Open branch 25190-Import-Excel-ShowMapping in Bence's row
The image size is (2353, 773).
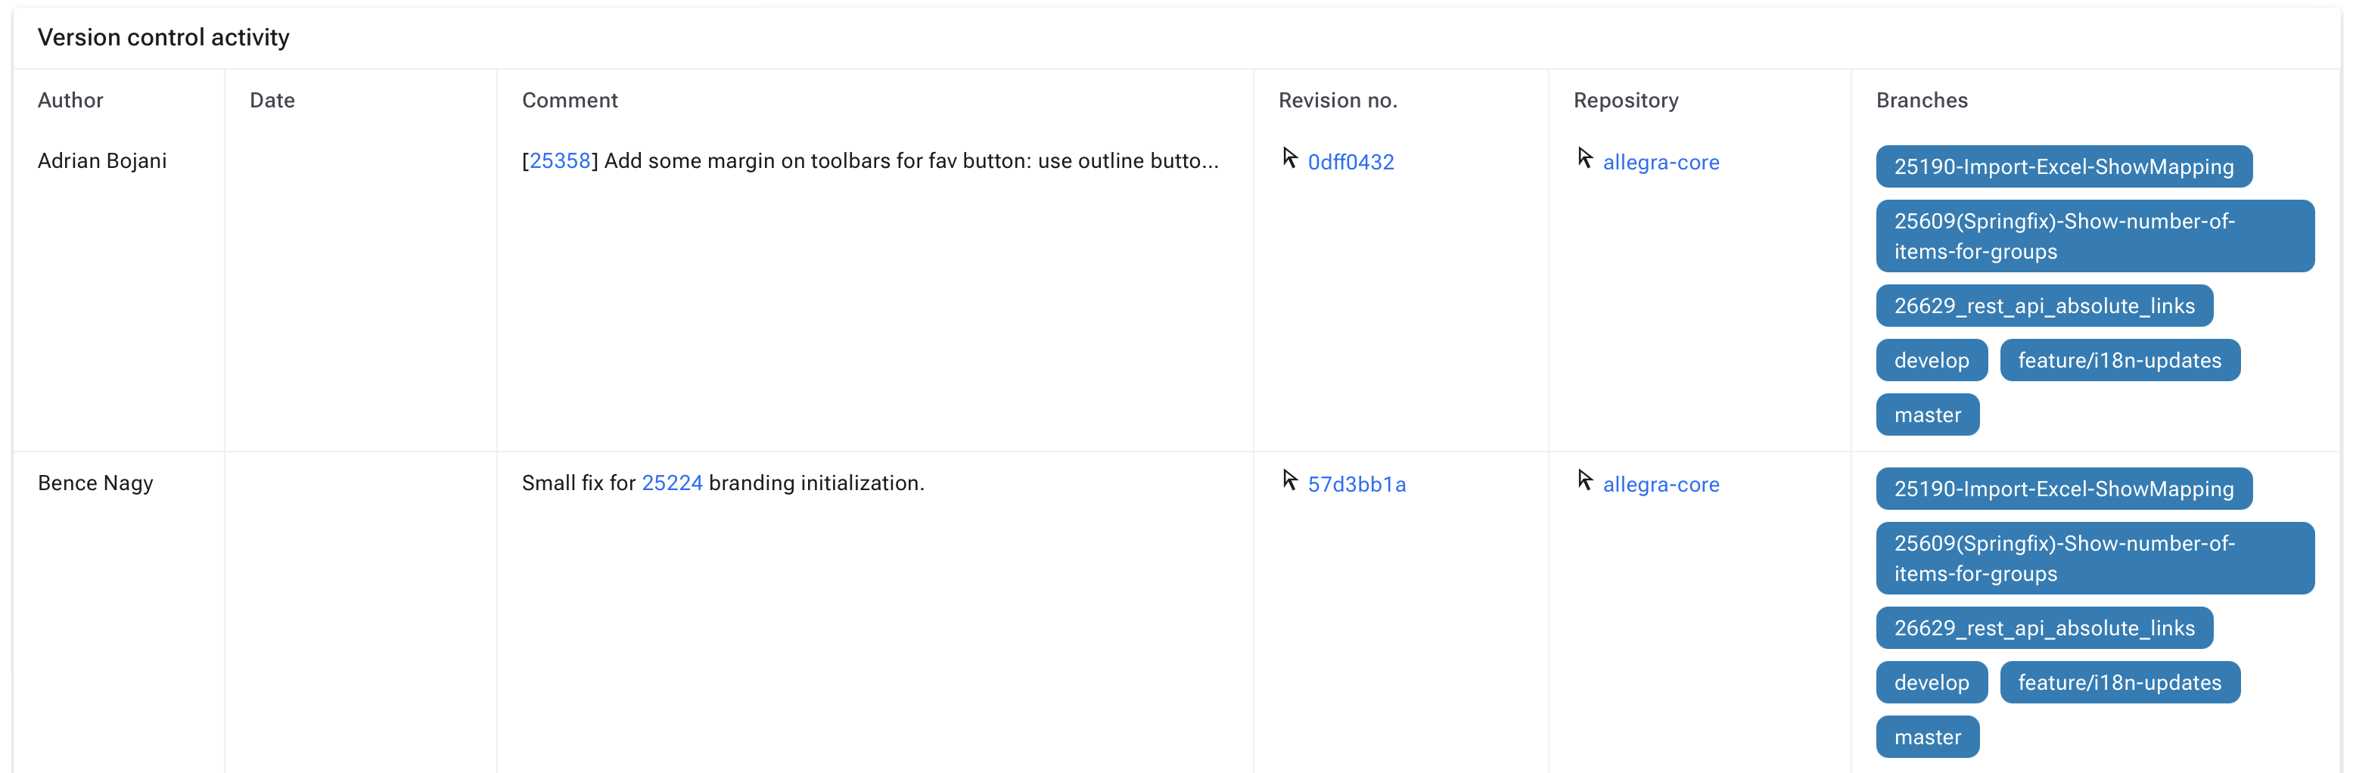pyautogui.click(x=2064, y=489)
